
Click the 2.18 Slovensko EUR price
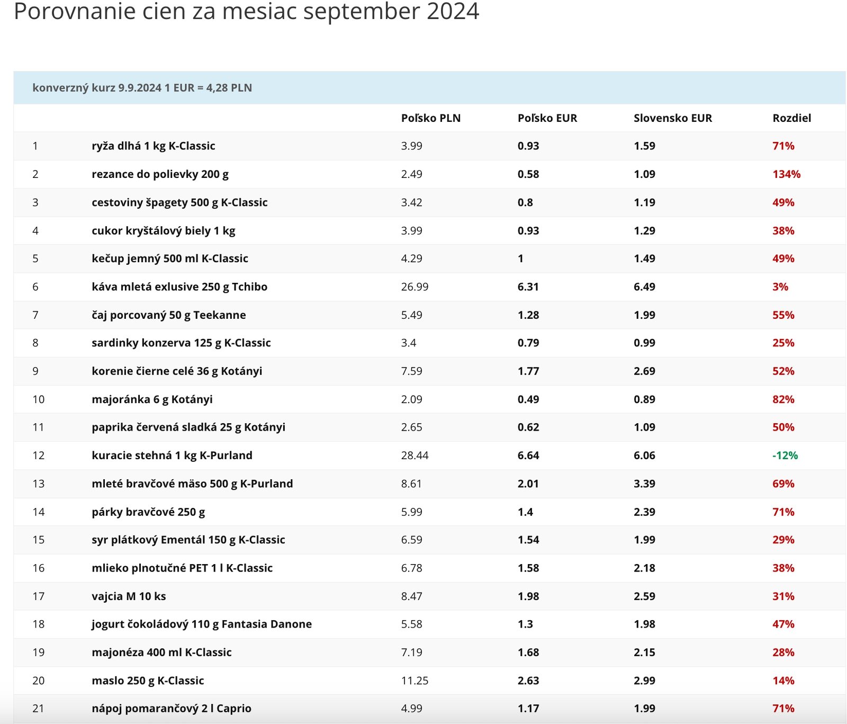point(644,568)
